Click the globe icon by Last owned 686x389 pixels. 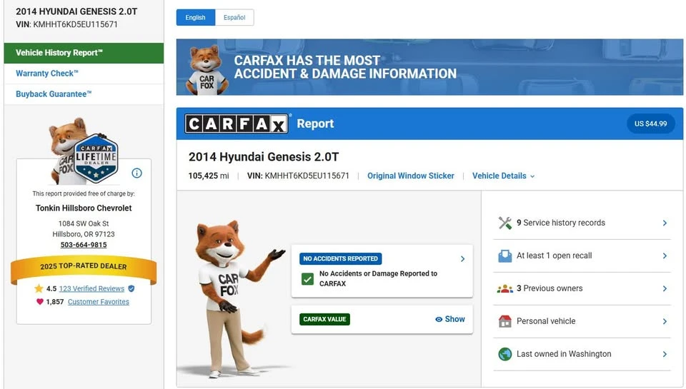coord(505,354)
